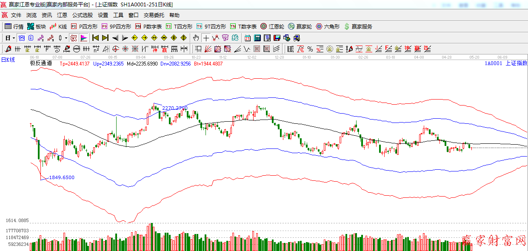Toggle the pressed color flag chart button

[x=84, y=38]
